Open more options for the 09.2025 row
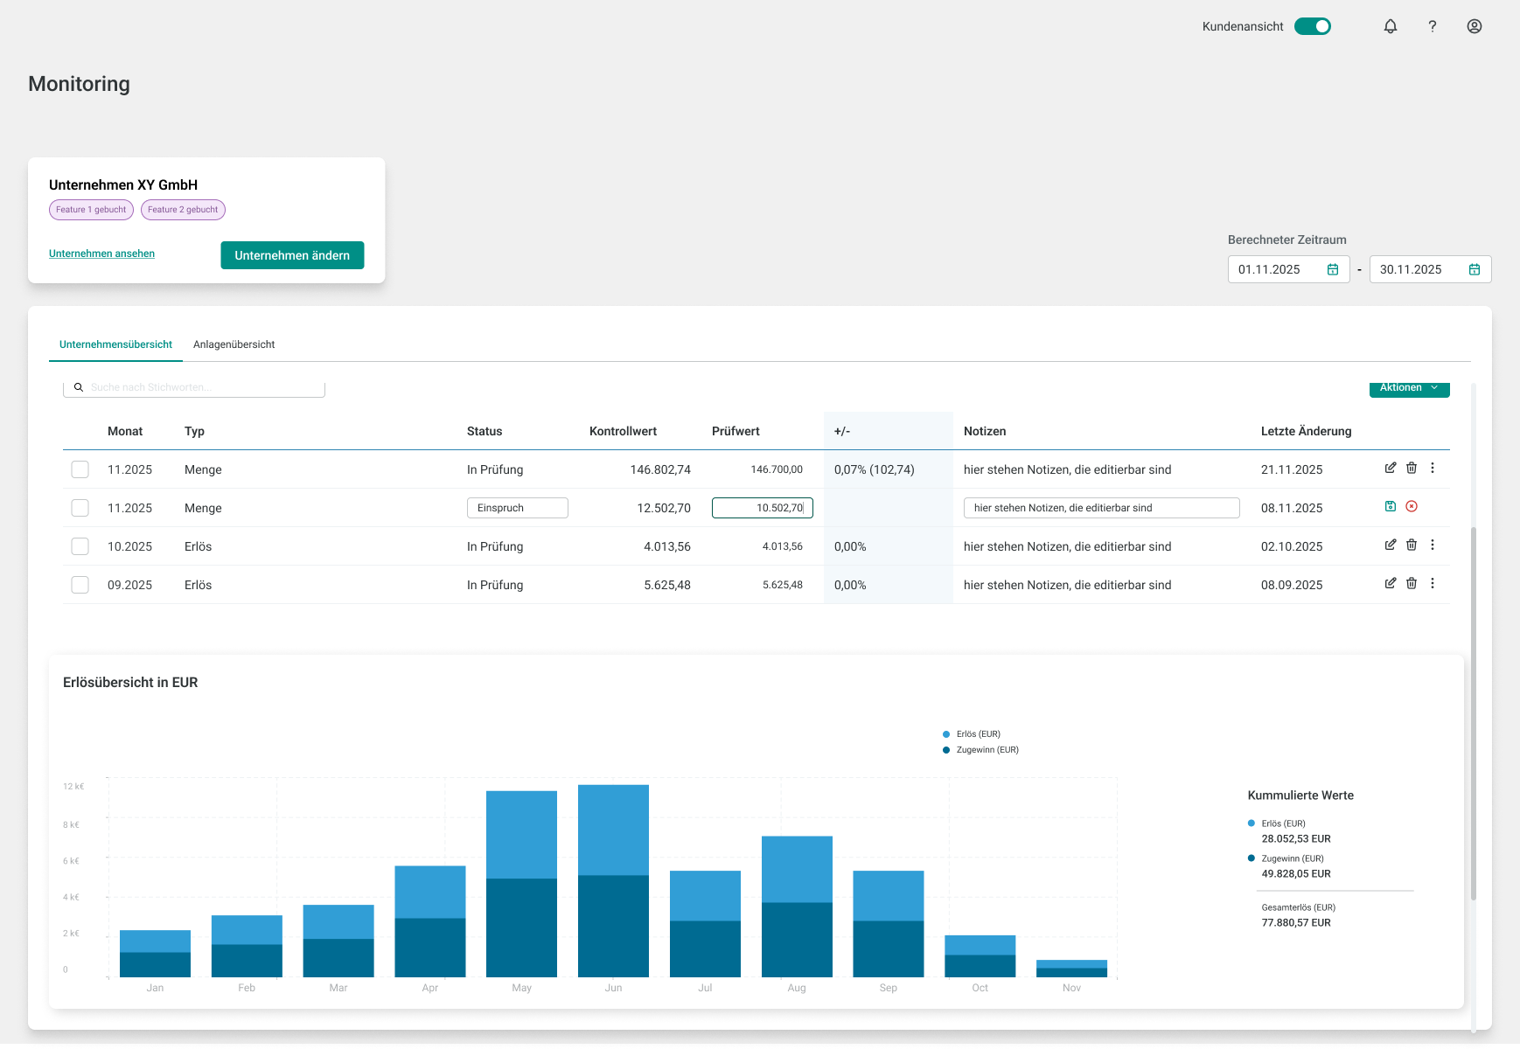This screenshot has width=1520, height=1049. coord(1433,584)
